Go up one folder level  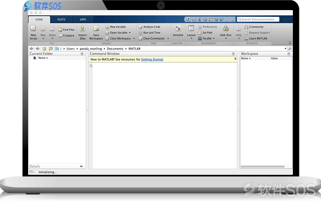(44, 49)
